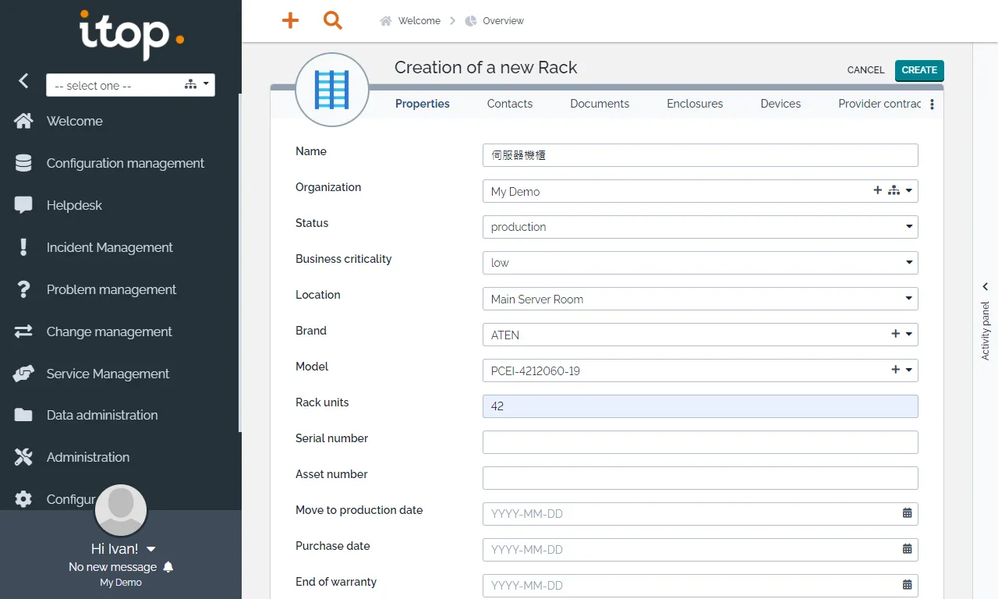
Task: Collapse the sidebar with the back chevron
Action: pyautogui.click(x=23, y=80)
